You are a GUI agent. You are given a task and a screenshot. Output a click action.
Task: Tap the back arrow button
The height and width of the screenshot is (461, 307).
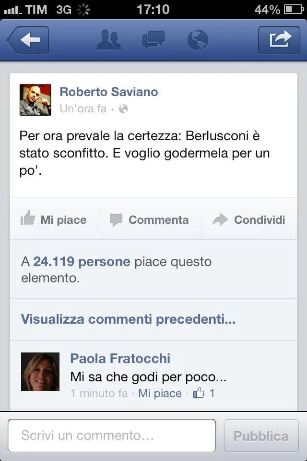coord(28,40)
